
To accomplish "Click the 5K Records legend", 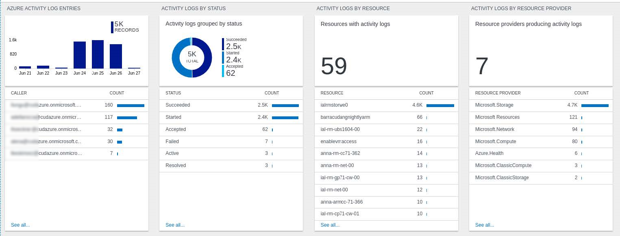I will point(125,27).
